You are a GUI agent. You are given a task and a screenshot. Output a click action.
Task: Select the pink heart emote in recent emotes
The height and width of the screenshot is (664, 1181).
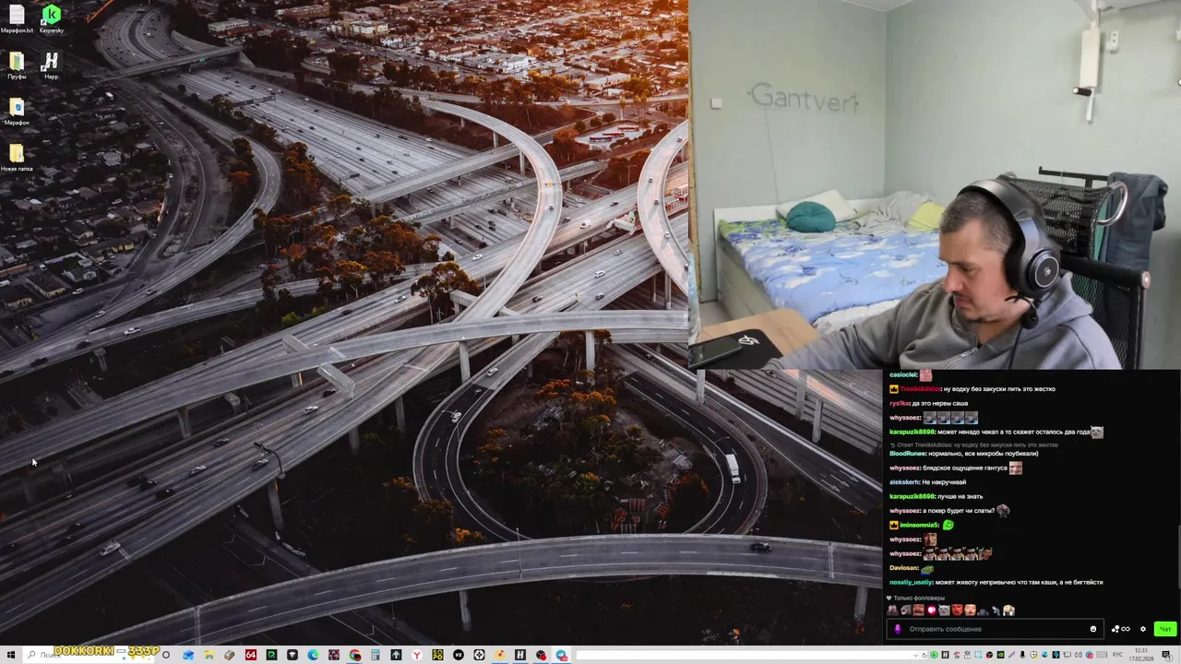pos(931,610)
